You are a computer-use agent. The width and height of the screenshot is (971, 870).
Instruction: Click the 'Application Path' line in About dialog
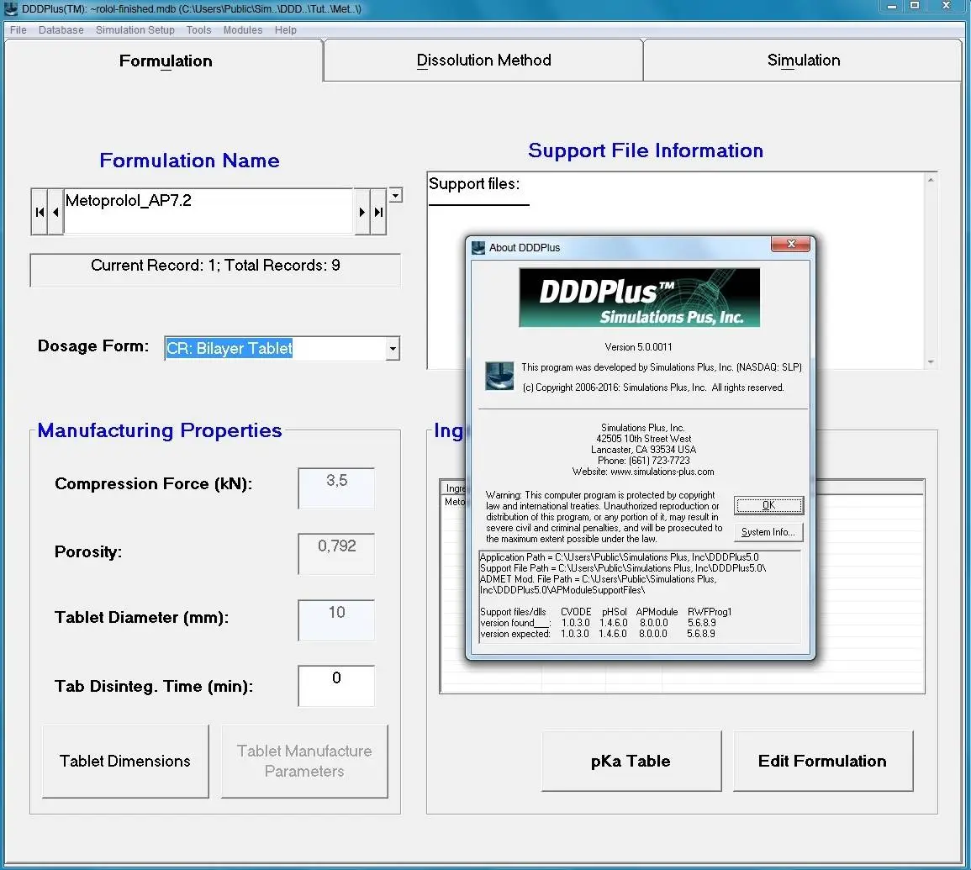620,557
